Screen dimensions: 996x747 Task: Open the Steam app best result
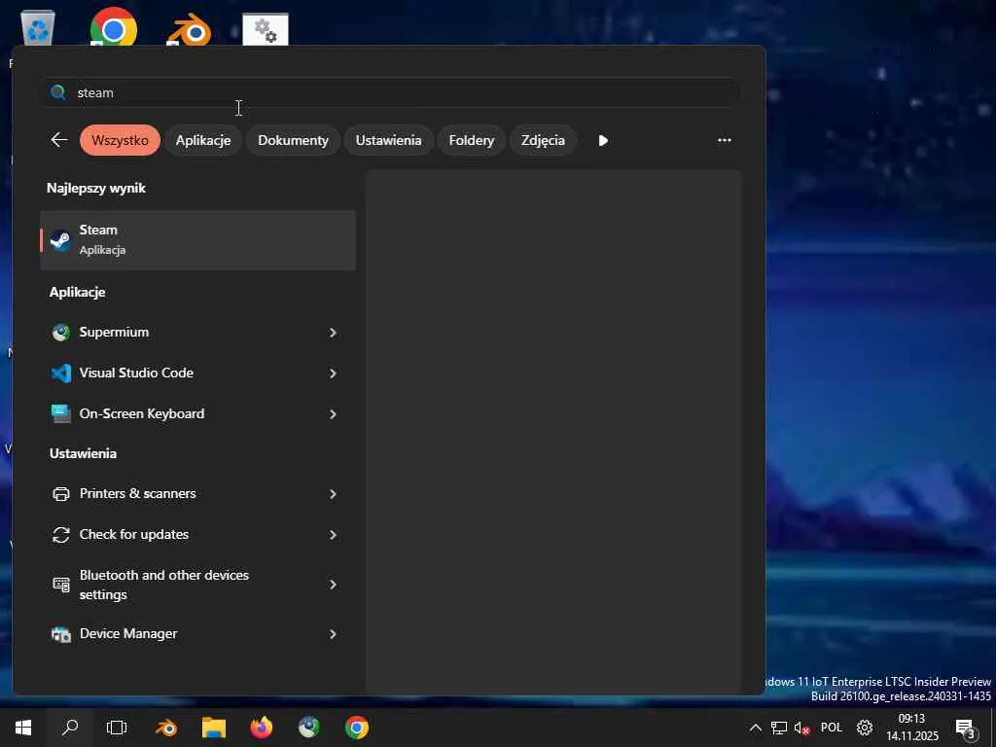click(197, 240)
